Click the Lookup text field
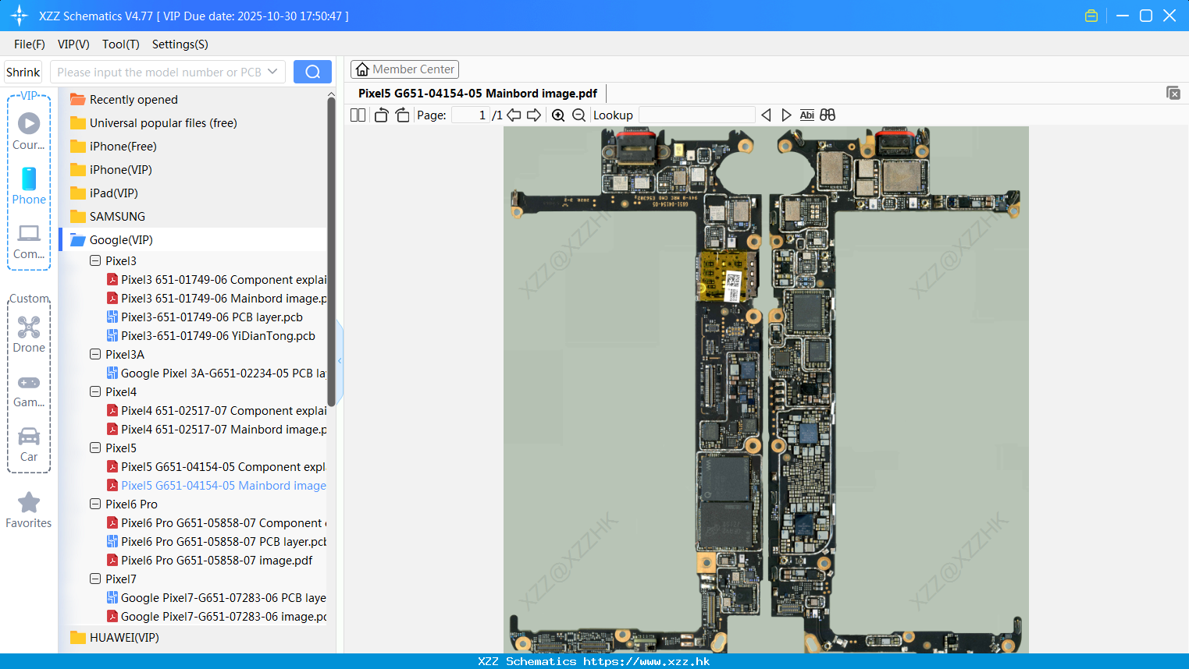 click(696, 115)
